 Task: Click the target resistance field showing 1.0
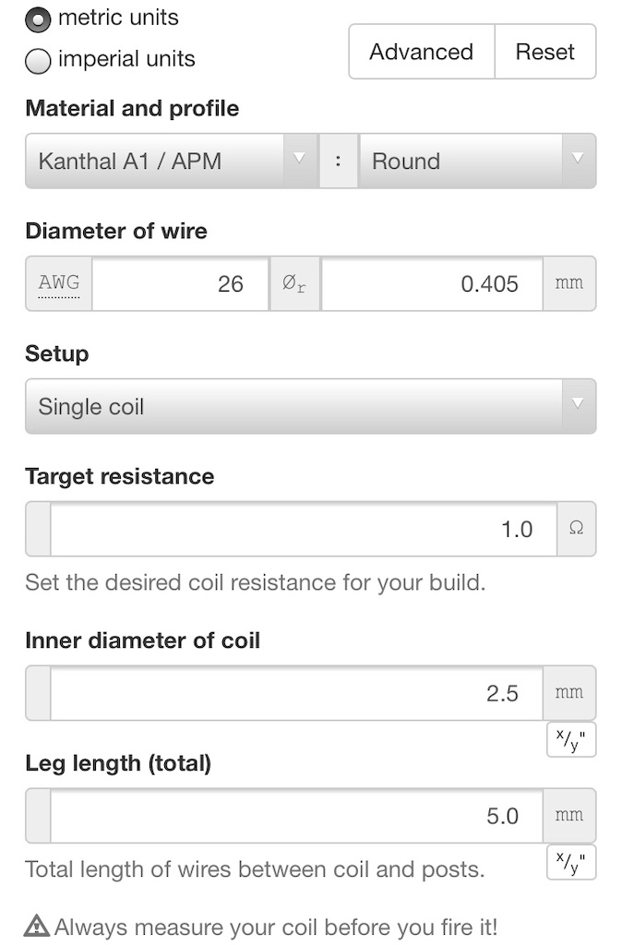click(x=304, y=529)
